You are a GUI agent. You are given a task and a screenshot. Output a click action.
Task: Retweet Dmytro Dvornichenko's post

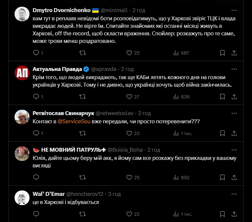[83, 53]
